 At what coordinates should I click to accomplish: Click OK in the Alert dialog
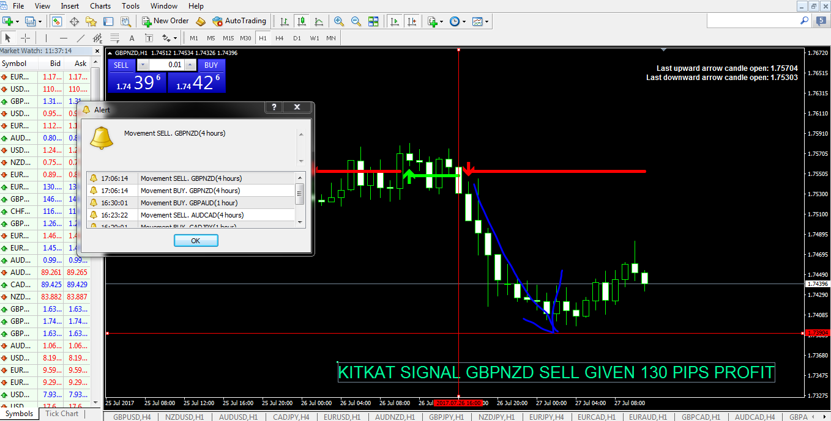point(196,241)
